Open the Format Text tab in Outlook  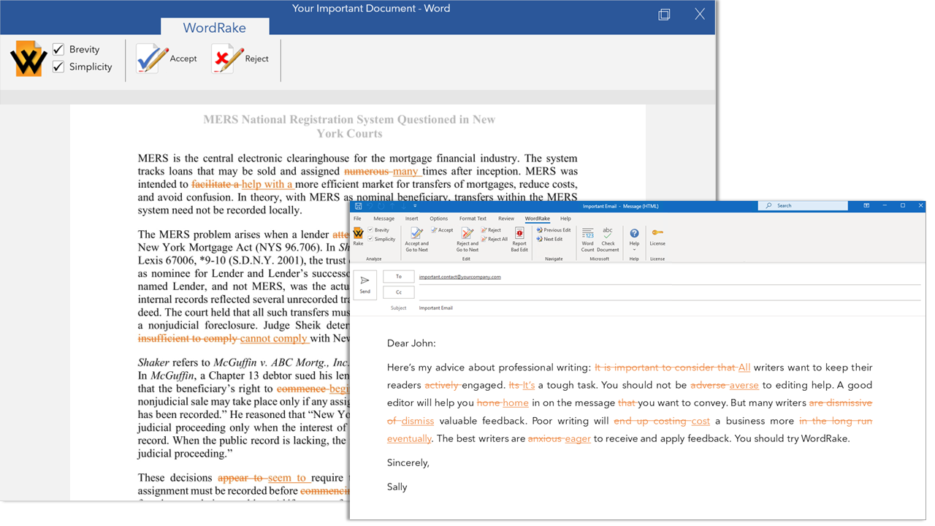coord(473,218)
